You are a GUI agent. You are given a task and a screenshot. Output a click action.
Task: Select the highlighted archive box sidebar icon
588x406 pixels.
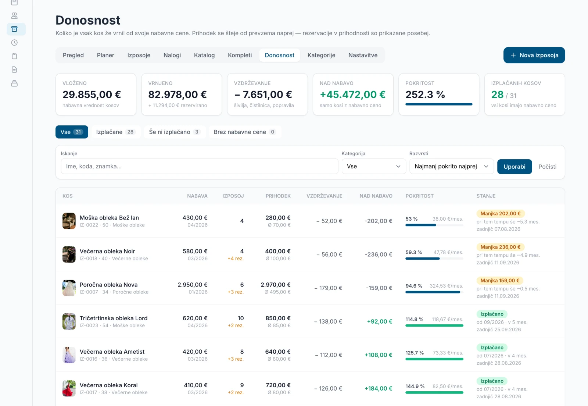coord(16,29)
